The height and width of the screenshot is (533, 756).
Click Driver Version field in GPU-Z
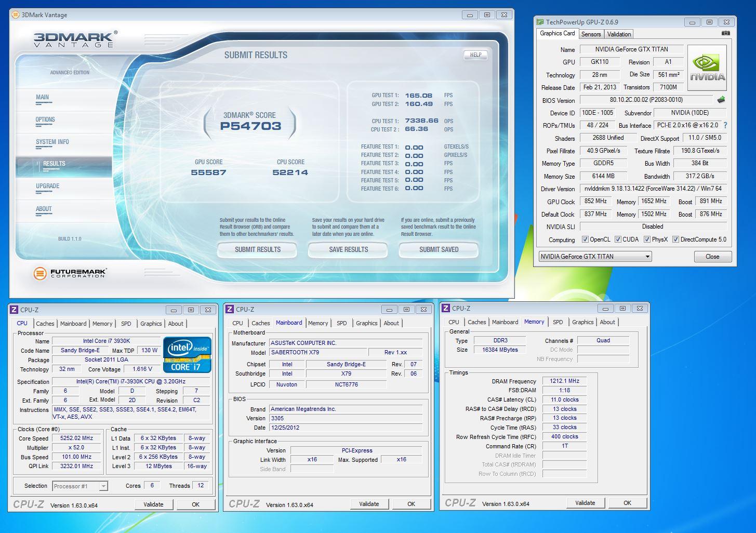[653, 189]
